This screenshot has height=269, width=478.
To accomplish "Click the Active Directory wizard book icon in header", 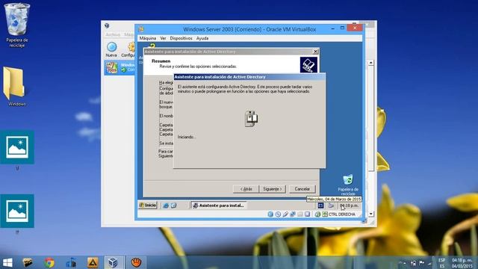I will pos(308,65).
